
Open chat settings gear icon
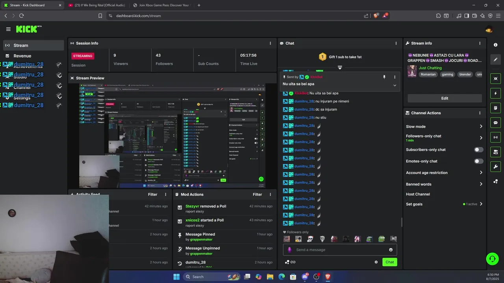(x=376, y=262)
